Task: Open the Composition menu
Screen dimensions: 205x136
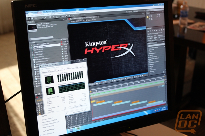Action: click(40, 15)
